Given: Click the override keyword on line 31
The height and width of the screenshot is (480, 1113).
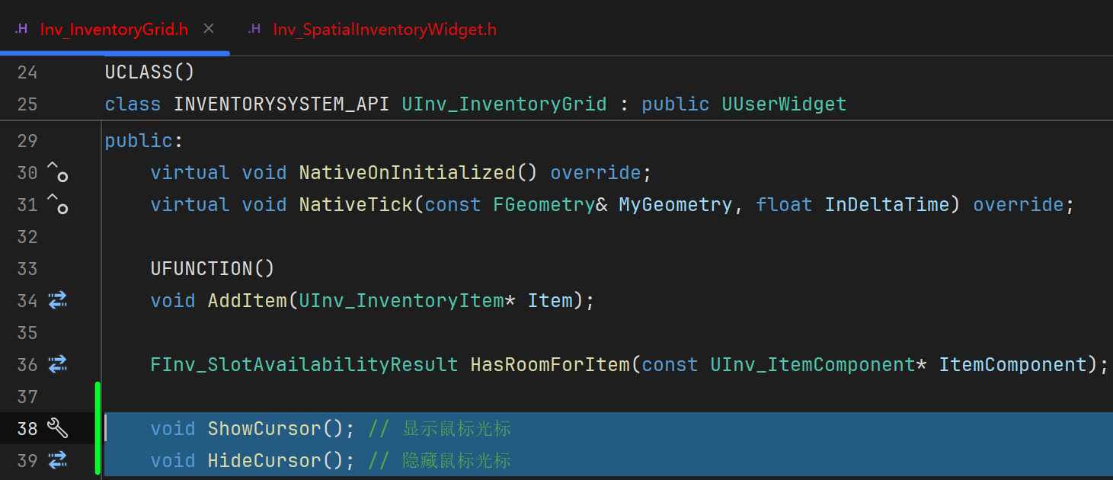Looking at the screenshot, I should click(x=1019, y=204).
